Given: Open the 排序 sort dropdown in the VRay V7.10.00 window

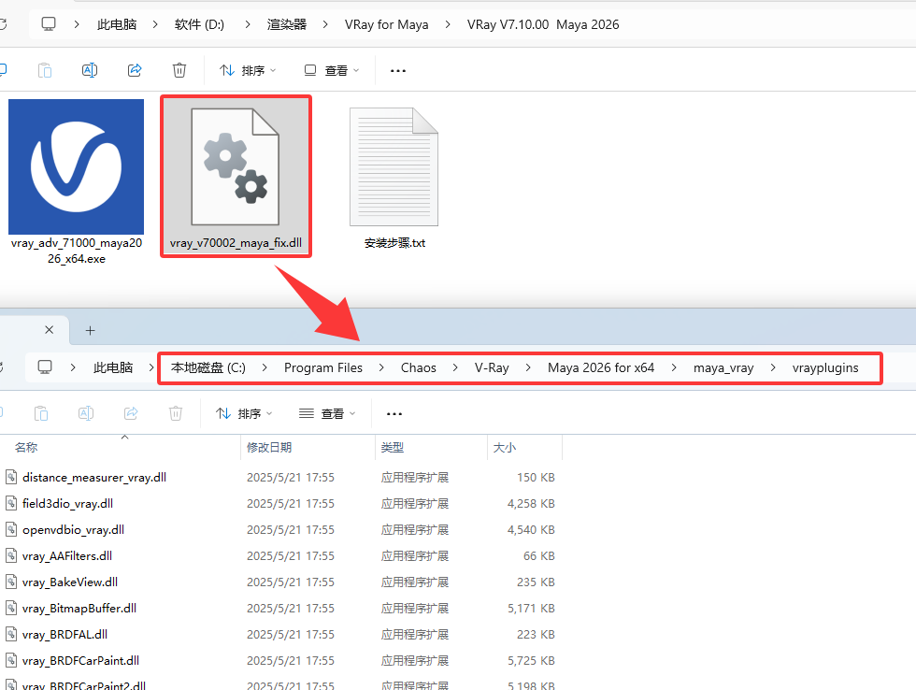Looking at the screenshot, I should (248, 71).
